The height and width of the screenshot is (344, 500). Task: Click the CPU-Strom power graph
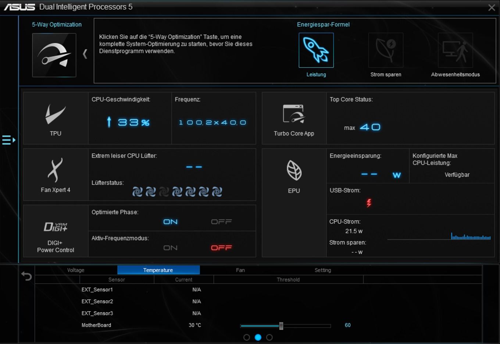pos(439,236)
